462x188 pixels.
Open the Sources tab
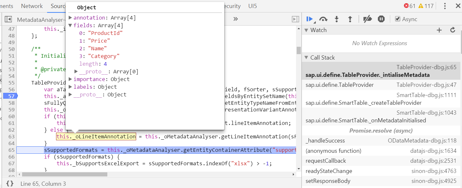pyautogui.click(x=58, y=6)
